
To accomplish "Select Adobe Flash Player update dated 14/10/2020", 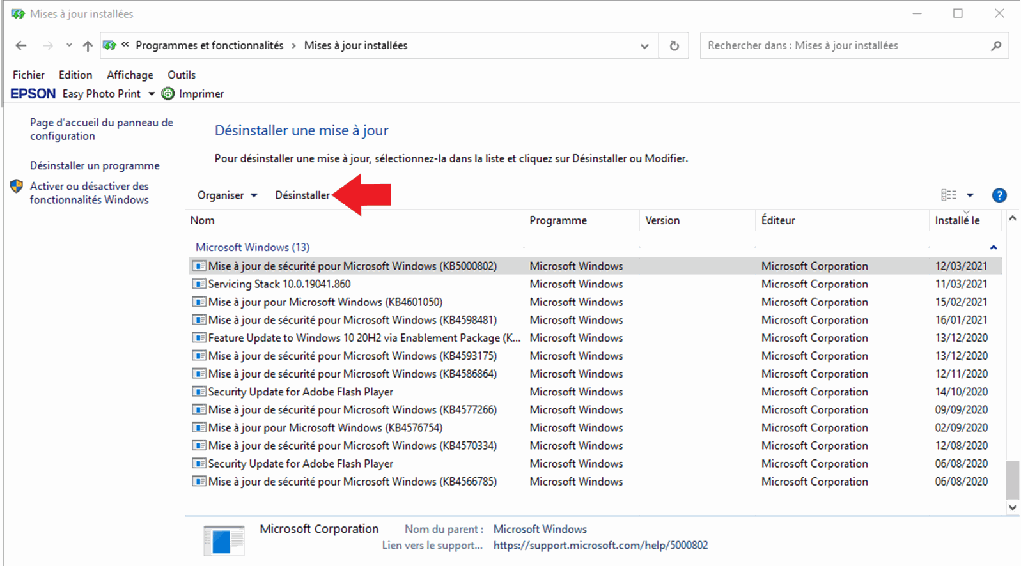I will click(595, 392).
